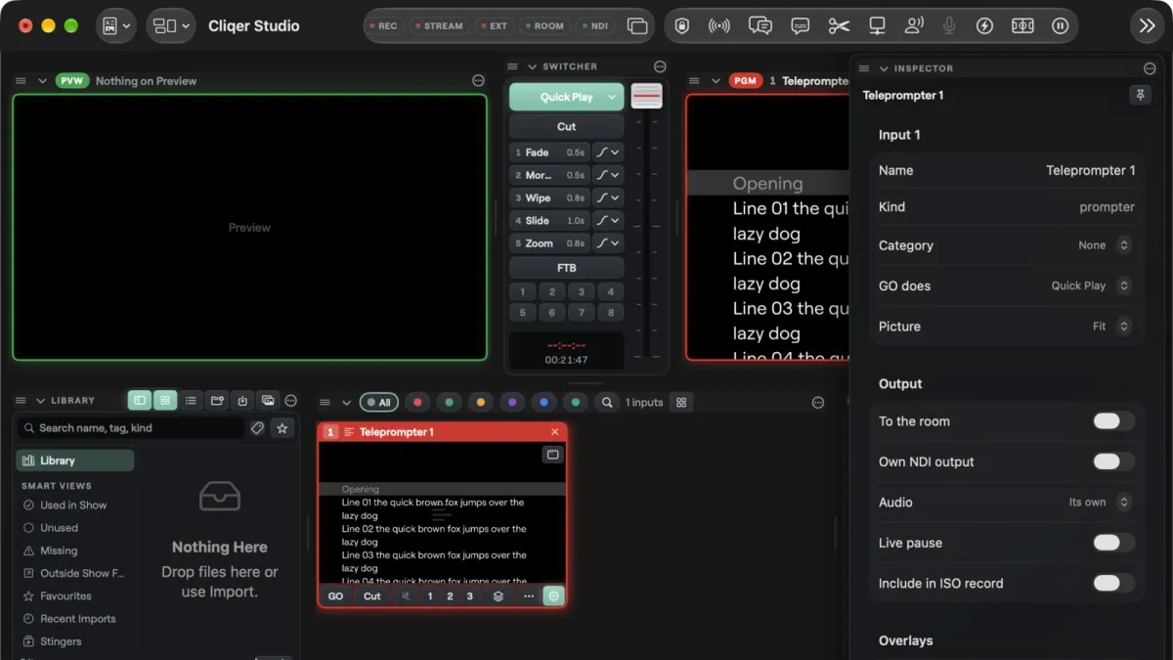Open the talking person voice icon
The width and height of the screenshot is (1173, 660).
[x=914, y=26]
